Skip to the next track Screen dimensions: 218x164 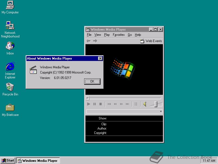[x=127, y=104]
